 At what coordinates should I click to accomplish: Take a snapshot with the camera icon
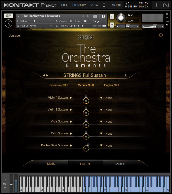click(x=95, y=16)
